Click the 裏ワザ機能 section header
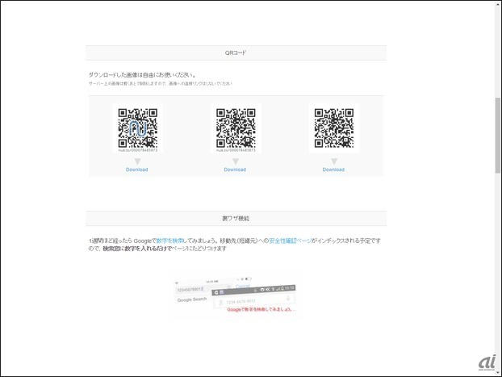Image resolution: width=502 pixels, height=377 pixels. pos(236,219)
